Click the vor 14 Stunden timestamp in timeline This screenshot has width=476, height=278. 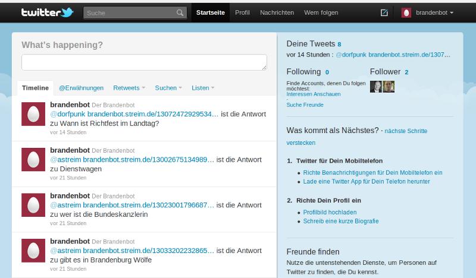(x=68, y=132)
